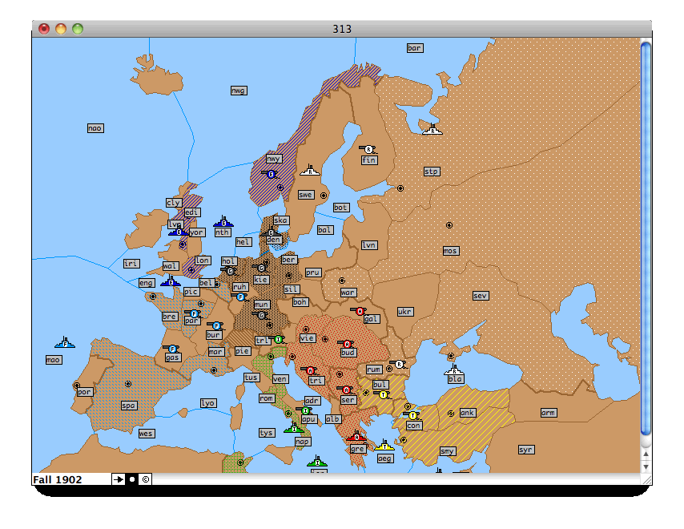This screenshot has width=684, height=529.
Task: Click the ukr province label
Action: tap(404, 312)
